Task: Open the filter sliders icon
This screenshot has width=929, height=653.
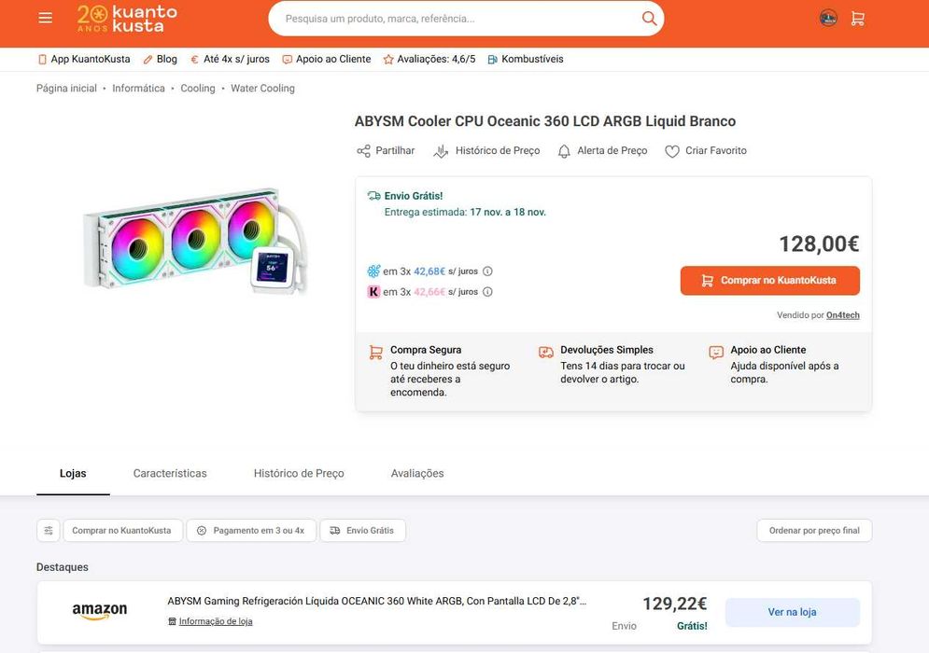Action: [x=48, y=531]
